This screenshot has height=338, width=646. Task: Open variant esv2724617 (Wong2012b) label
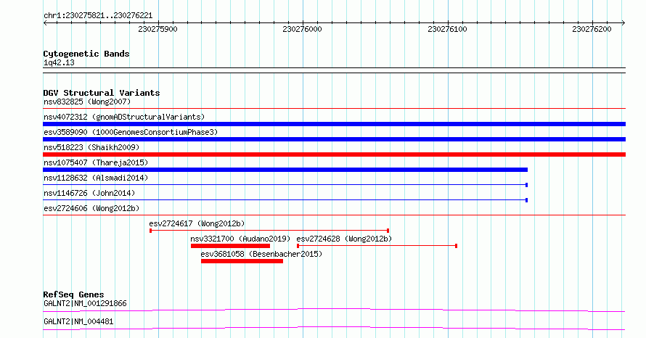tap(197, 223)
